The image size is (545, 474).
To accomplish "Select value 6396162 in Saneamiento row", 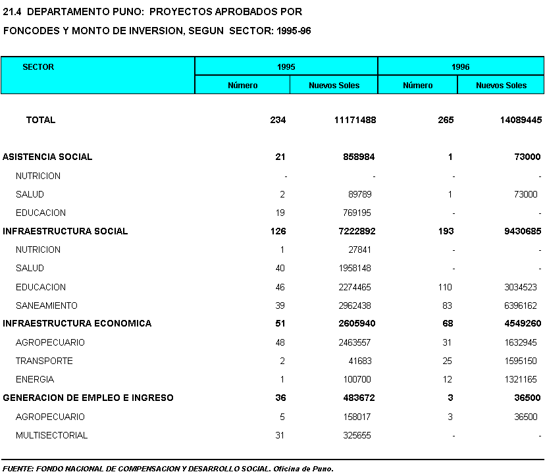I will click(x=518, y=305).
